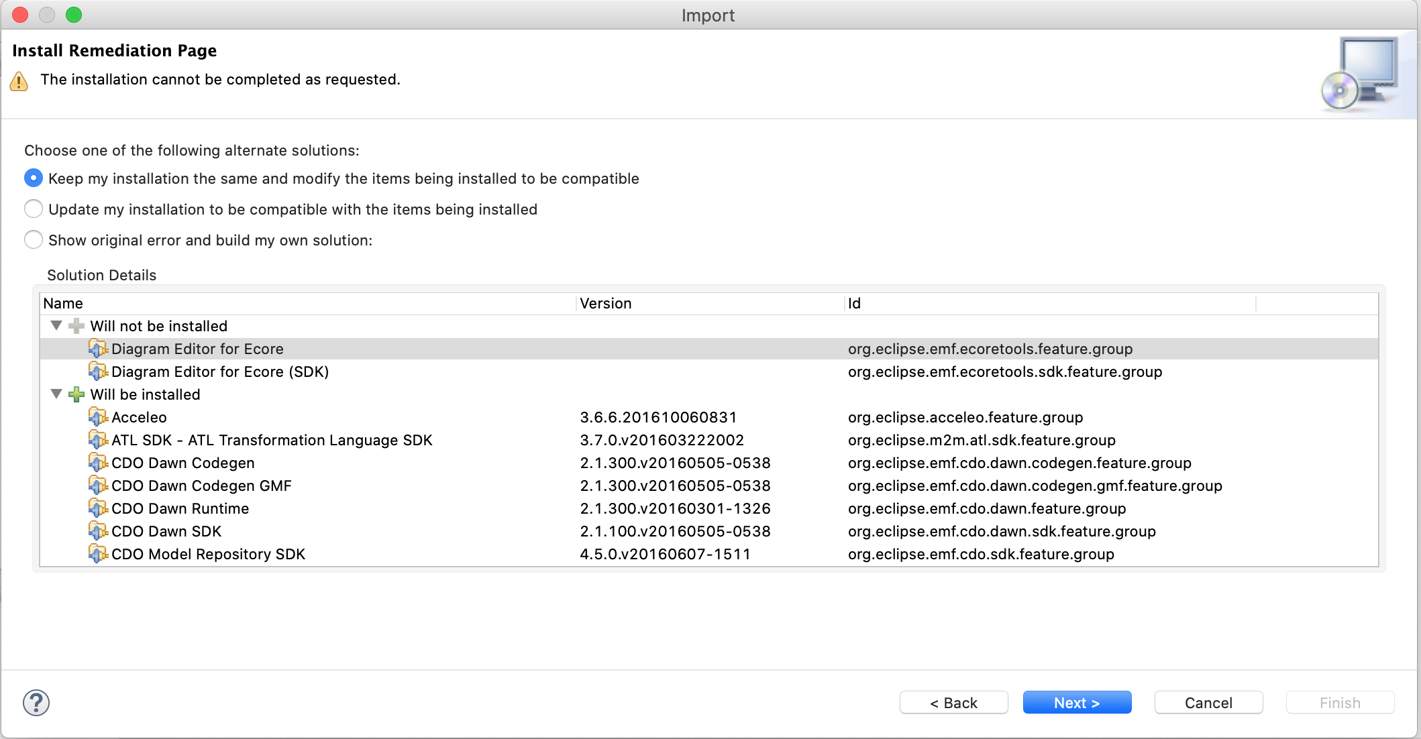Sort by the Id column header

(1050, 304)
